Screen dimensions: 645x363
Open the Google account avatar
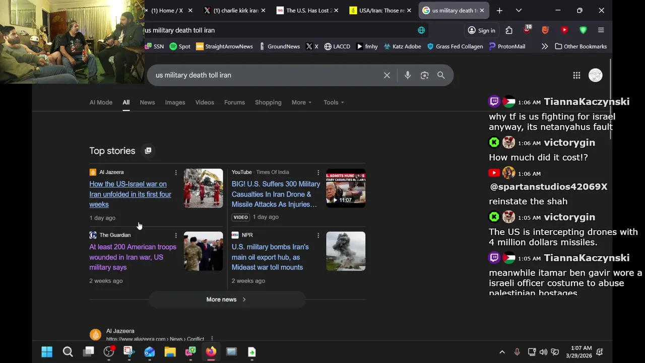(x=596, y=75)
